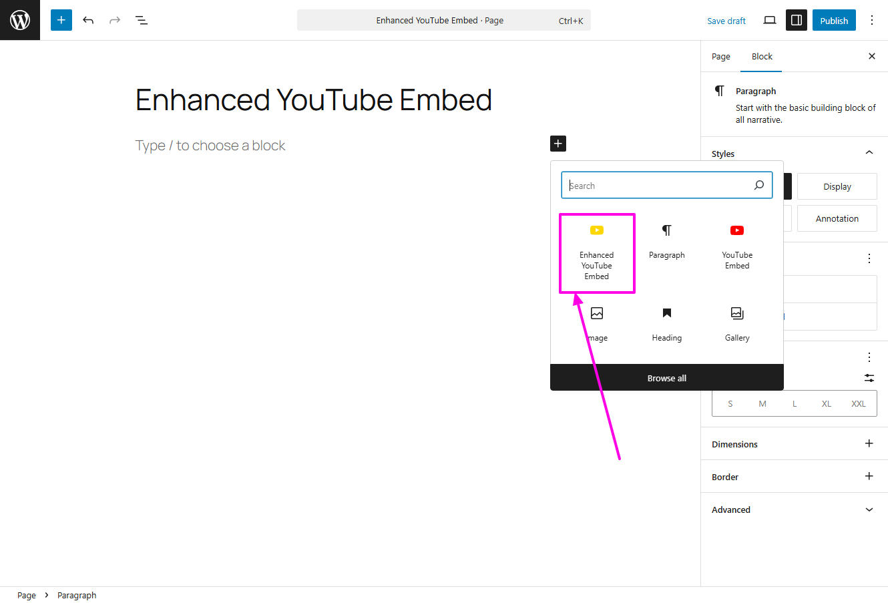The height and width of the screenshot is (603, 888).
Task: Add a Dimensions option
Action: coord(869,443)
